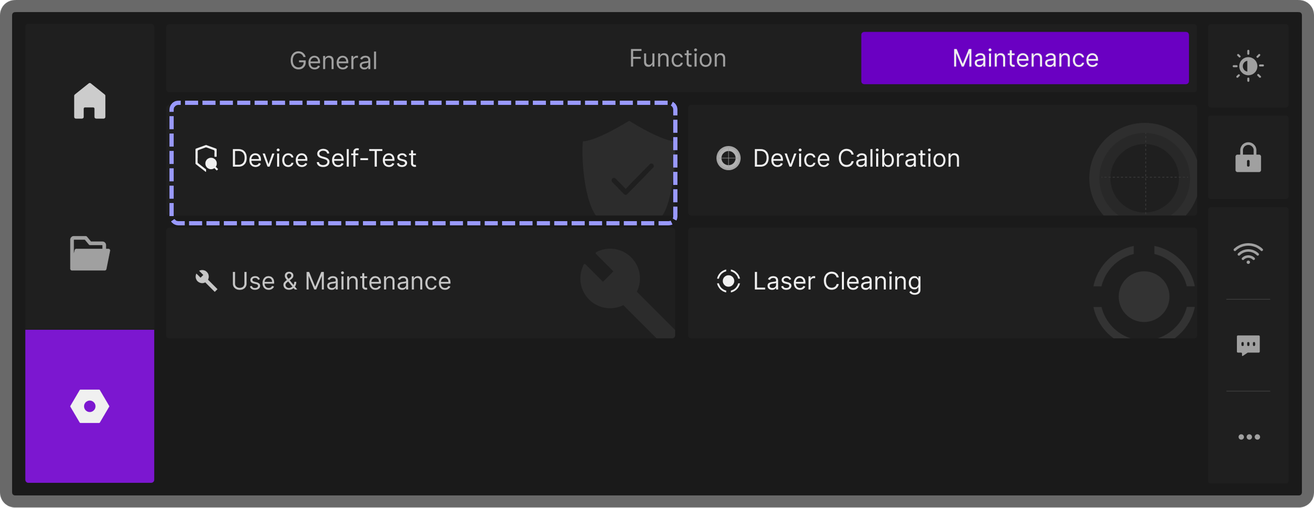Select the Maintenance tab

(1024, 58)
